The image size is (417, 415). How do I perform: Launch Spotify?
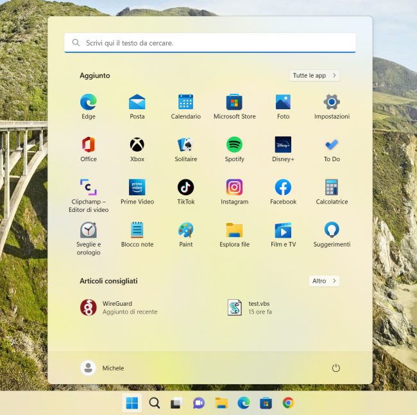[234, 149]
